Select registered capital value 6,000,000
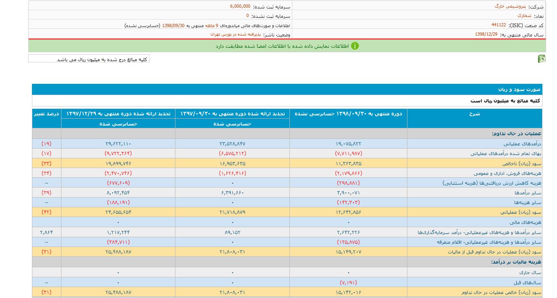 [240, 6]
